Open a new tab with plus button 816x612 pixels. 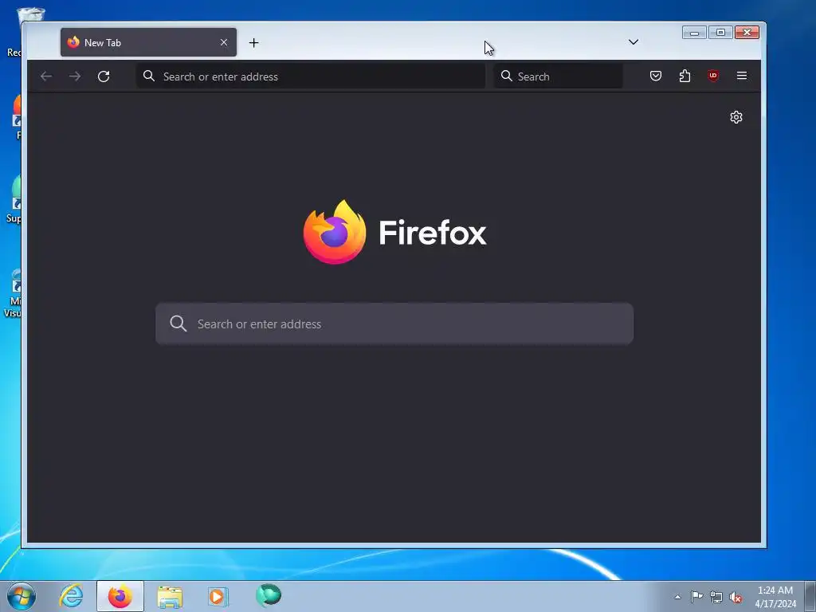point(253,43)
